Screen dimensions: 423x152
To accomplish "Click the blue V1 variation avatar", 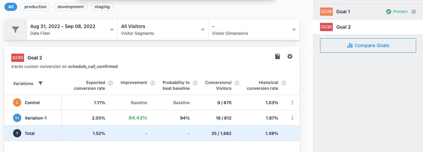I will pos(17,118).
